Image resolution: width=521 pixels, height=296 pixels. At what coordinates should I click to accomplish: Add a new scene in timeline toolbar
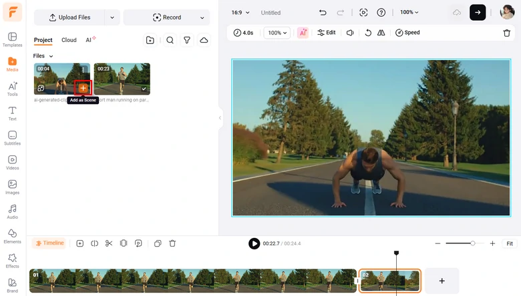point(79,243)
